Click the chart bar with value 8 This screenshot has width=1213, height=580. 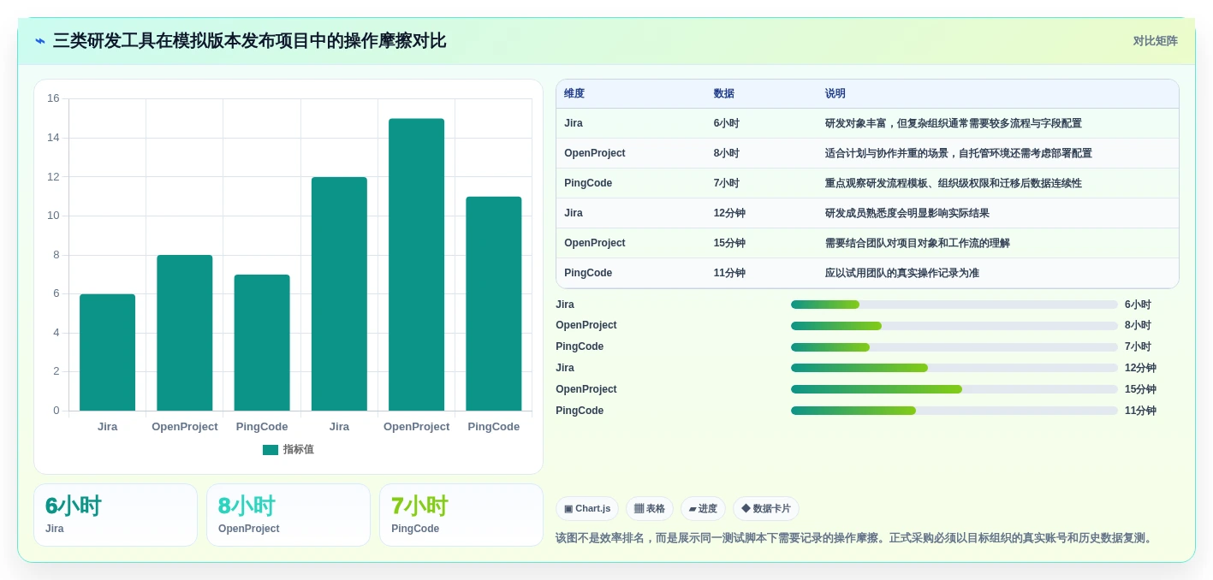click(x=185, y=333)
